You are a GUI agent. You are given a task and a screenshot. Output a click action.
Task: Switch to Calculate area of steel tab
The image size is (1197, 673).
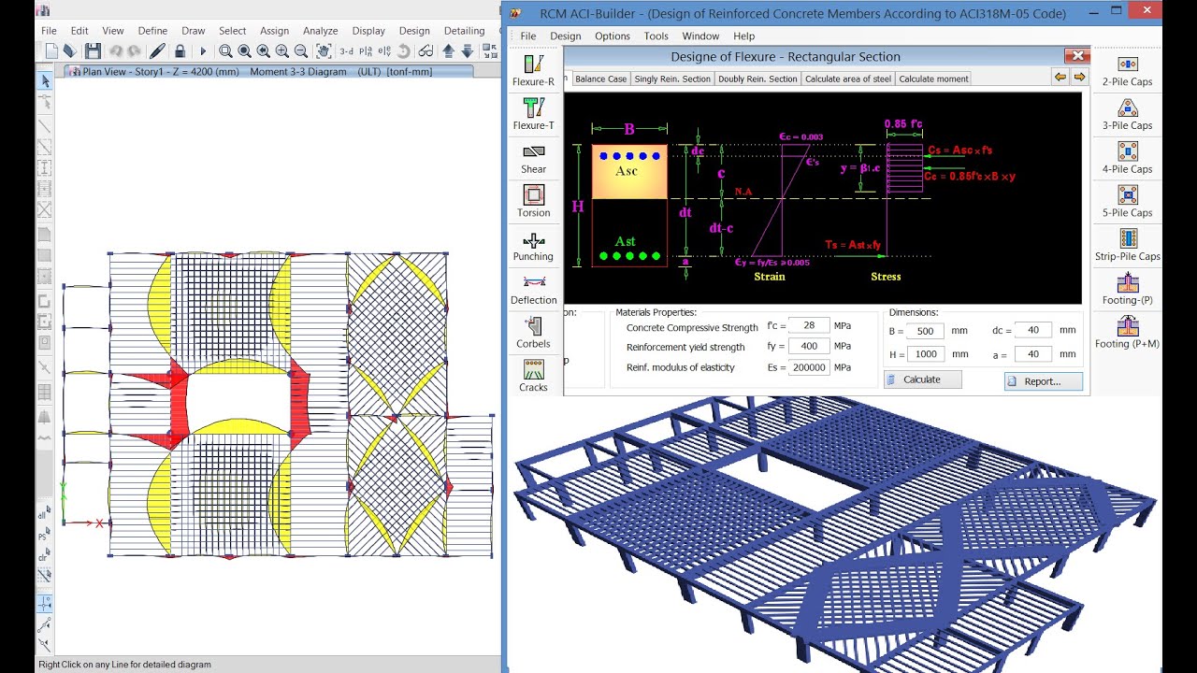click(x=848, y=79)
